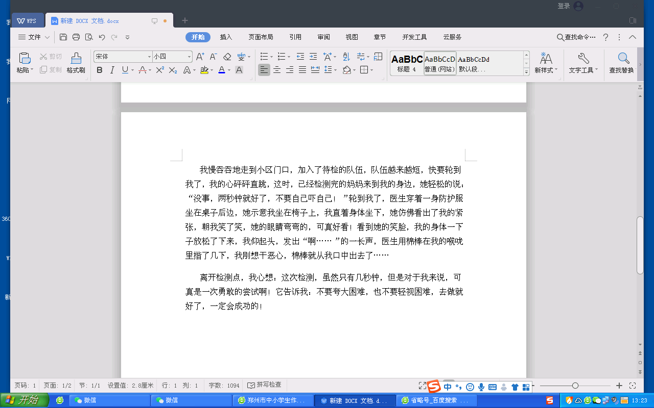Click the increase font size icon

[200, 57]
